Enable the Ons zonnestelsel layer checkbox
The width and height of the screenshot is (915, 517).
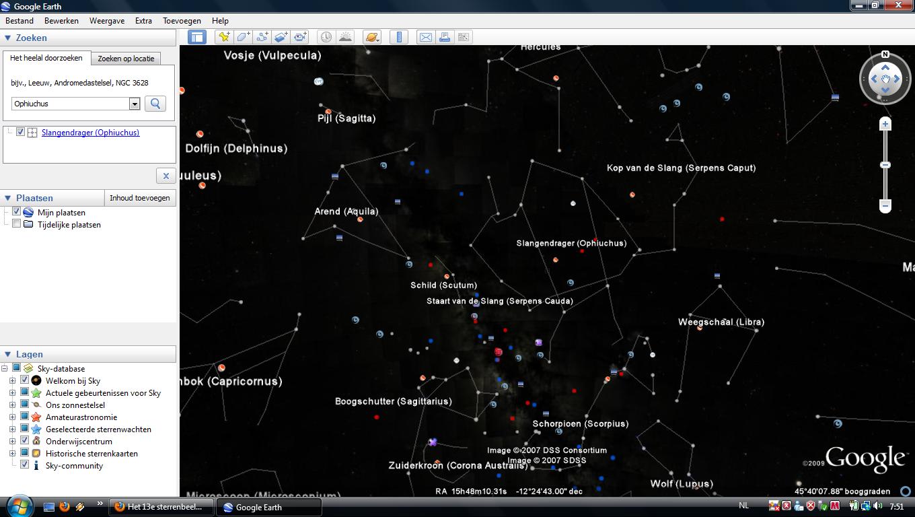[x=25, y=405]
